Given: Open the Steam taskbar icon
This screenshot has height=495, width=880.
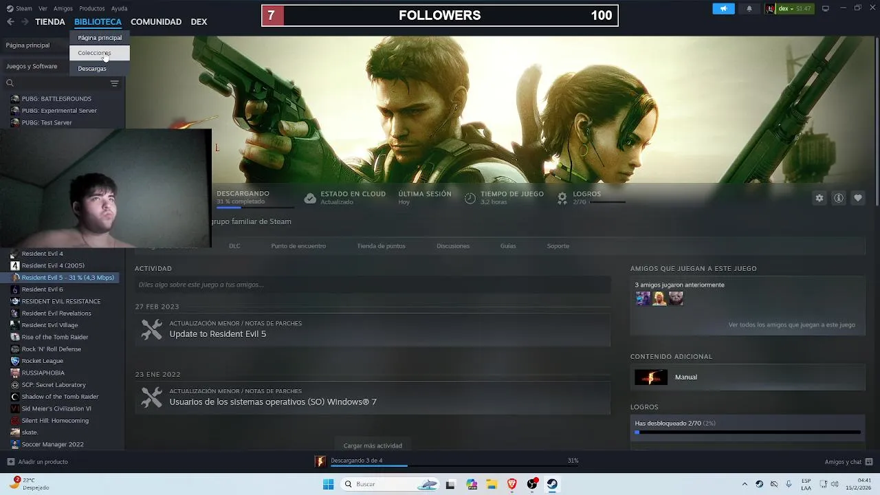Looking at the screenshot, I should click(x=552, y=484).
